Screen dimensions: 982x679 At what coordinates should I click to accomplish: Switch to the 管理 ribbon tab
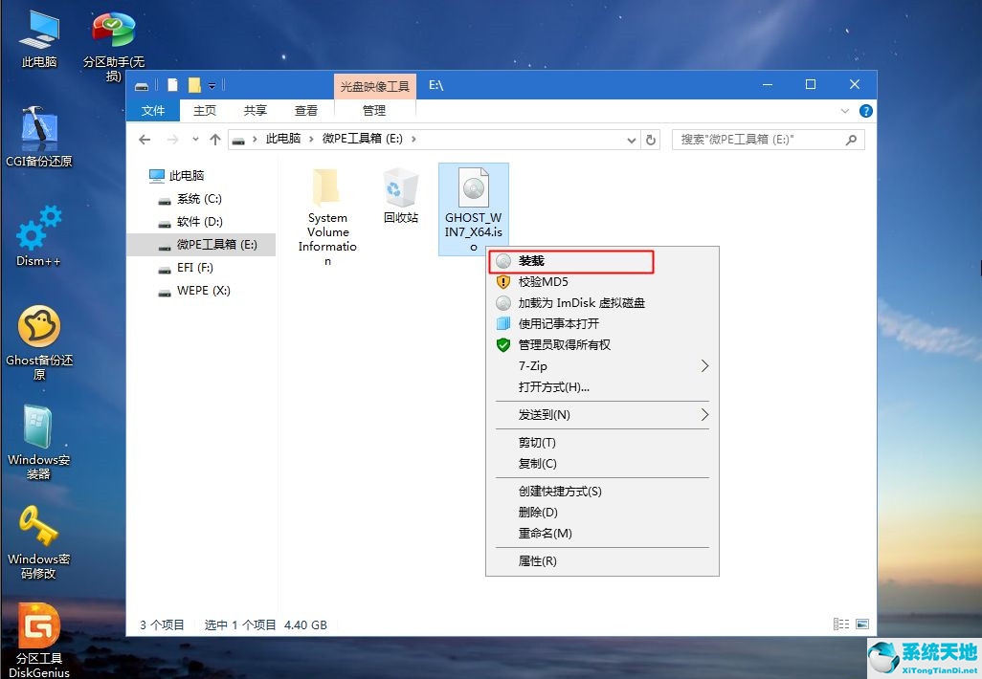[x=374, y=110]
